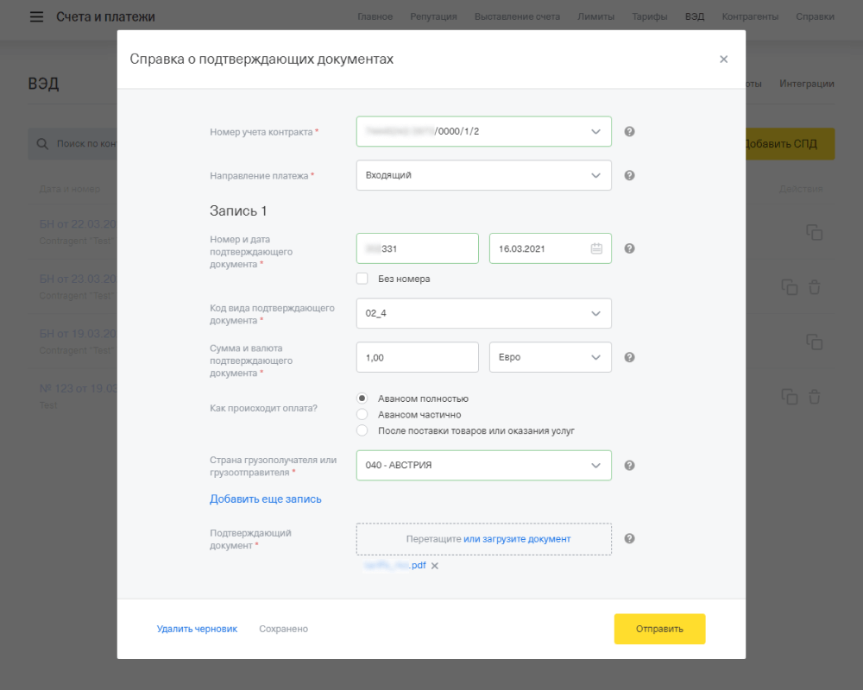Image resolution: width=863 pixels, height=690 pixels.
Task: Check the 'Без номера' checkbox
Action: [x=362, y=279]
